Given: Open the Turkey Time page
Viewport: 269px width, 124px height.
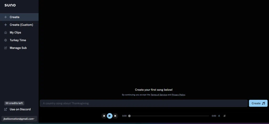Looking at the screenshot, I should click(18, 40).
